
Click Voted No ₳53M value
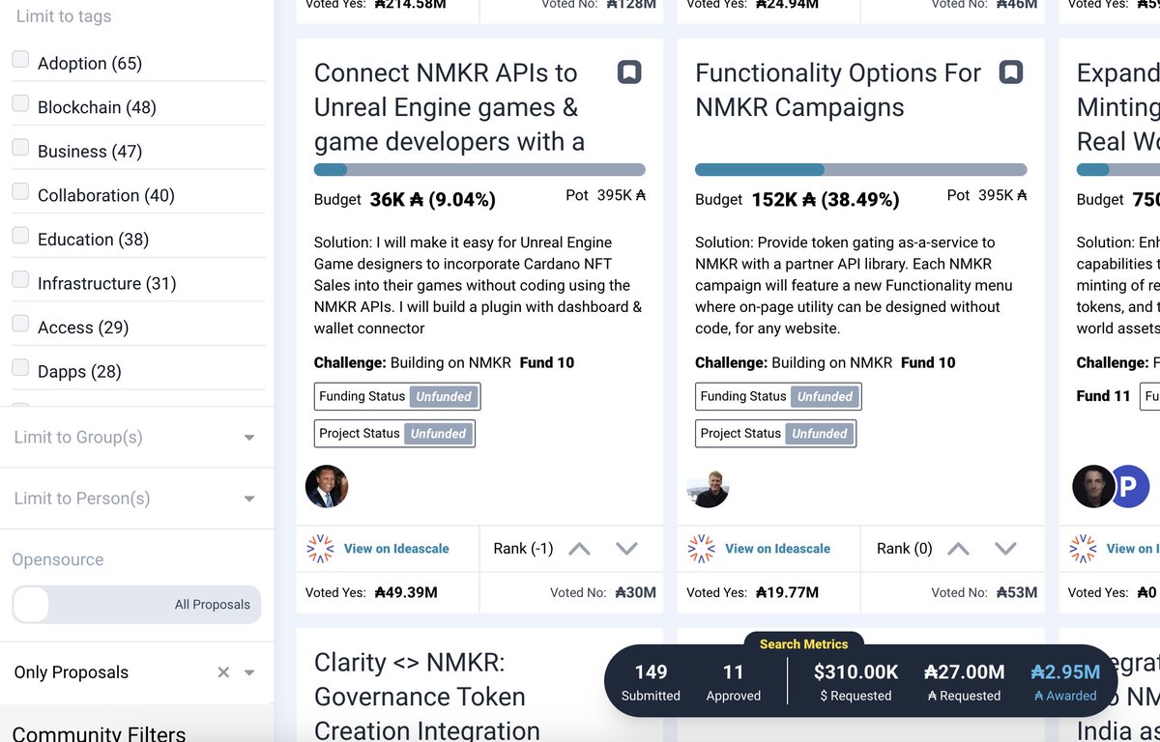1016,592
